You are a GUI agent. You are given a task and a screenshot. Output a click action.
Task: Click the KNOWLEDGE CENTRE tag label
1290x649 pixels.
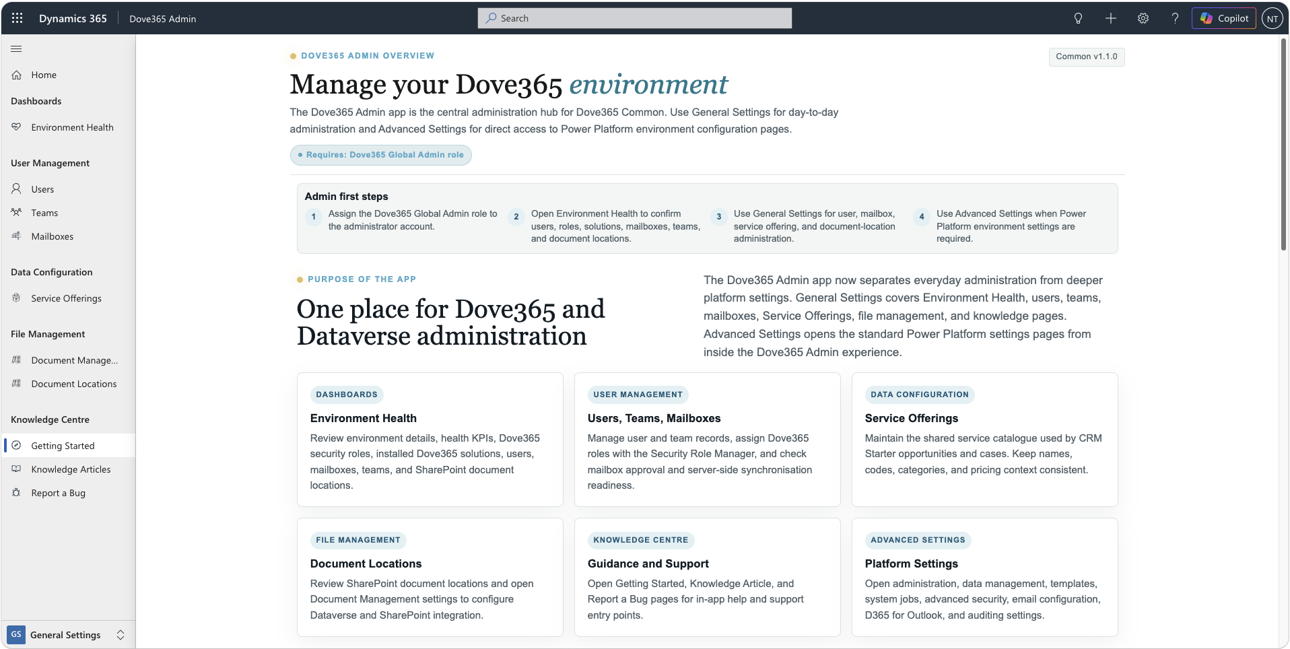(641, 540)
